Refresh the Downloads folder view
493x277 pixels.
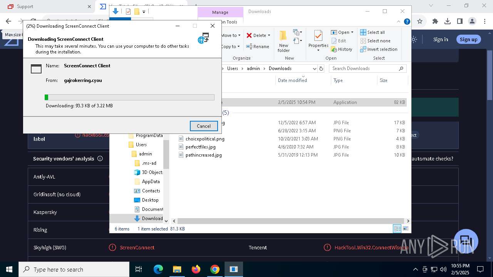pos(321,68)
